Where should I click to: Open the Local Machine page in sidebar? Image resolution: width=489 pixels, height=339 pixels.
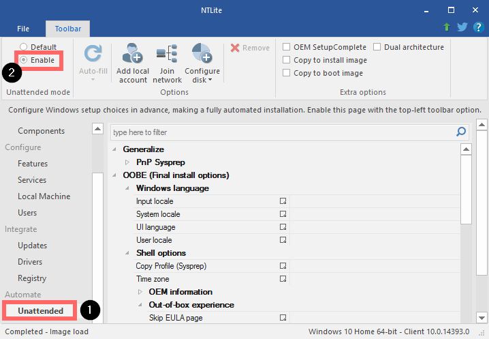[x=44, y=196]
